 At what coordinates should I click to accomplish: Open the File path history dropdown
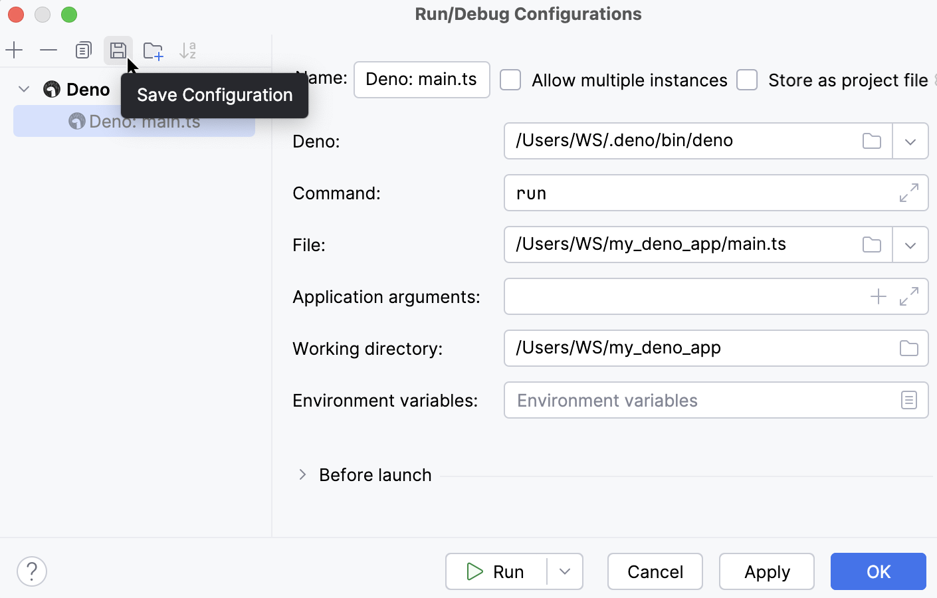coord(910,245)
